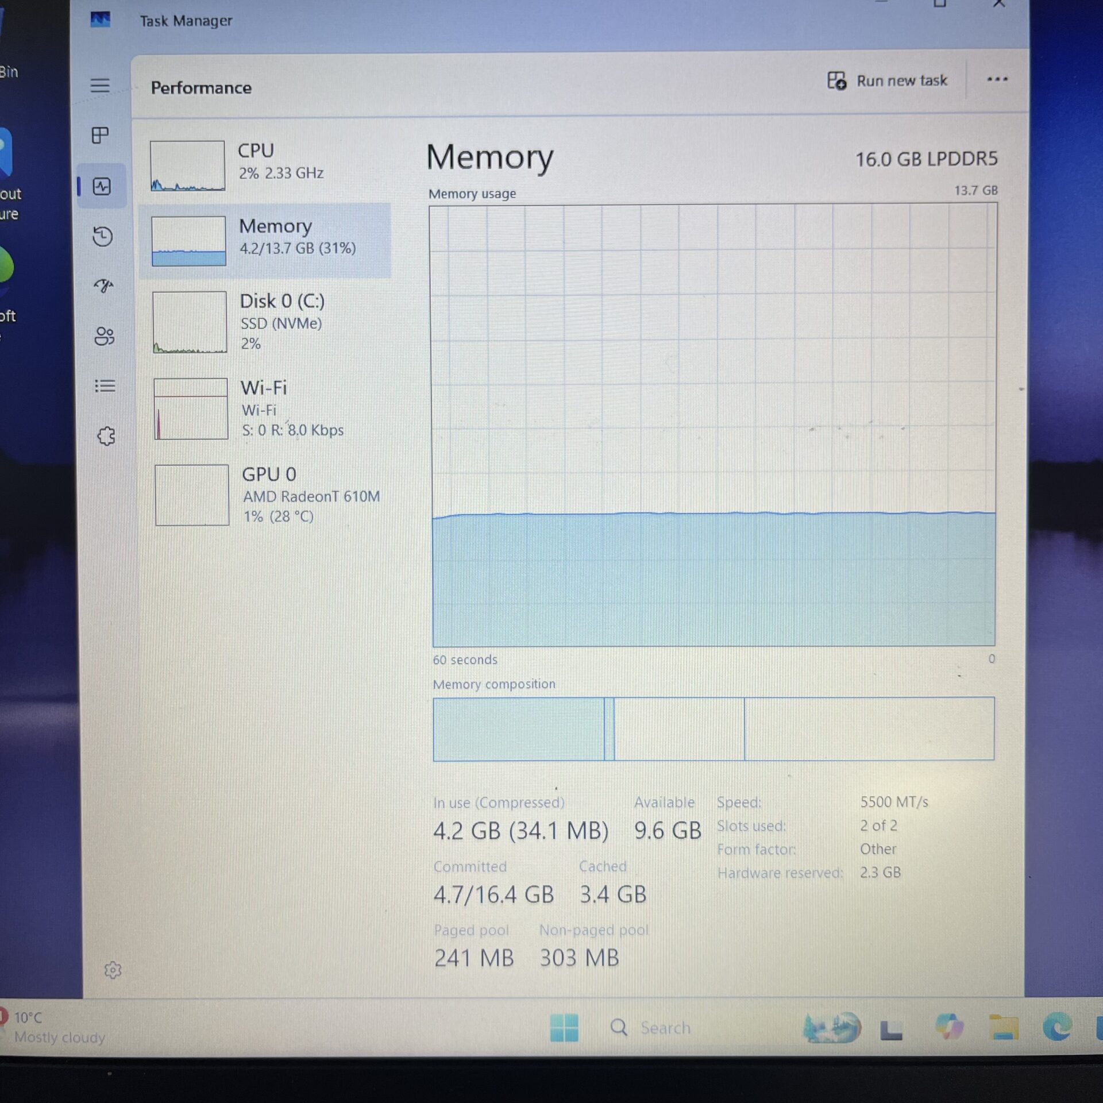Open App history page icon
This screenshot has width=1103, height=1103.
pyautogui.click(x=103, y=236)
